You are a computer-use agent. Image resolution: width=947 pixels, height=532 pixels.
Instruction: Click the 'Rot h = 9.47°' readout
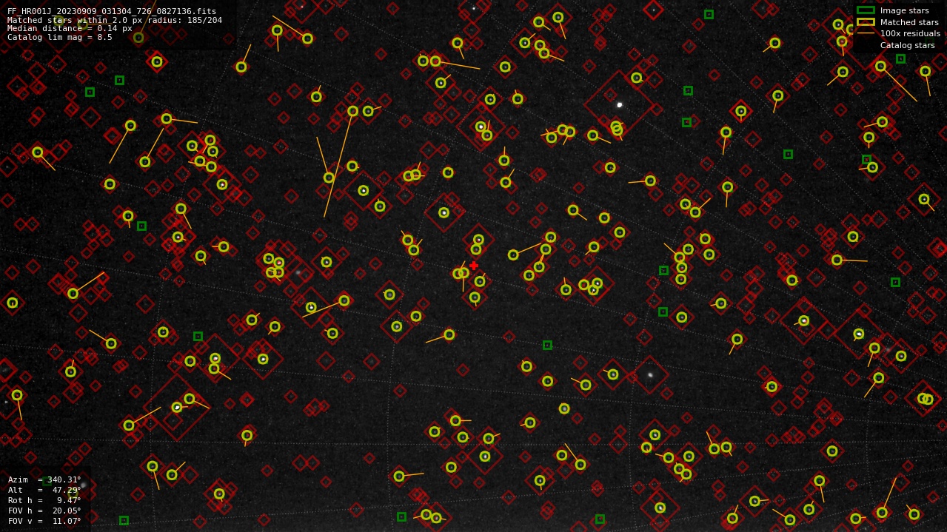[44, 500]
